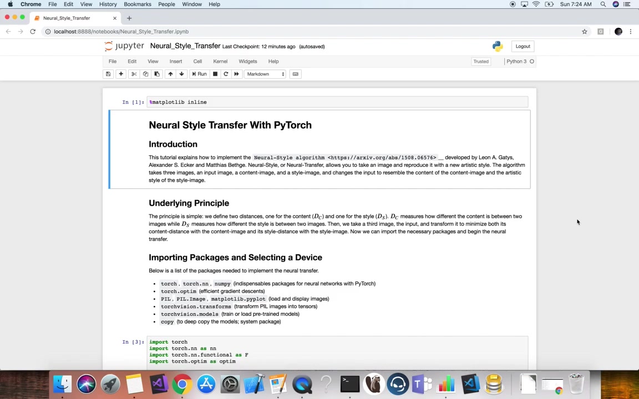Paste cells below icon
639x399 pixels.
[x=157, y=74]
